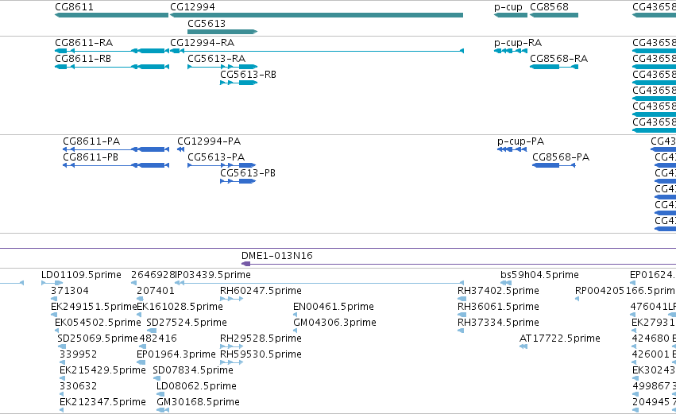Select the AT17722.5prime EST glyph
This screenshot has height=414, width=676.
(523, 346)
